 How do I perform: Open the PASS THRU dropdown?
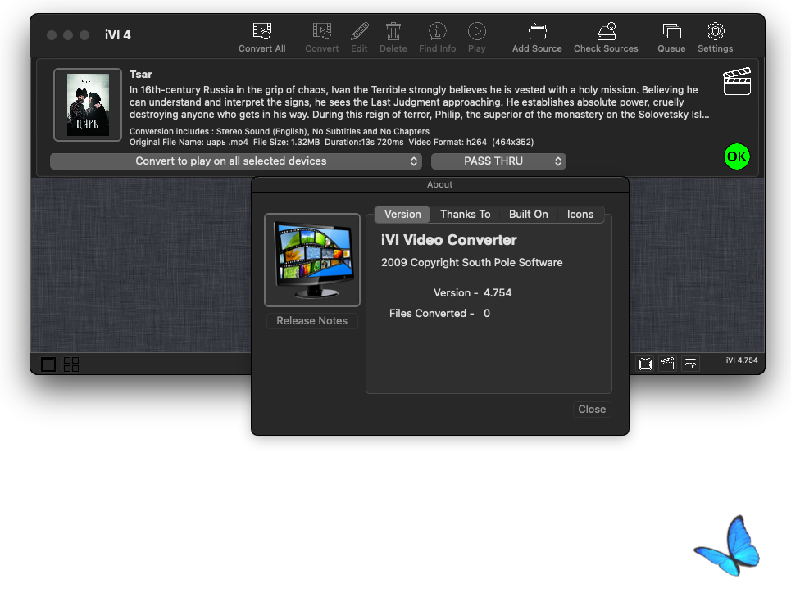498,161
